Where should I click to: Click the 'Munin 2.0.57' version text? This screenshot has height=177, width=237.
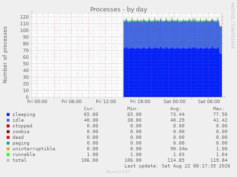point(118,172)
